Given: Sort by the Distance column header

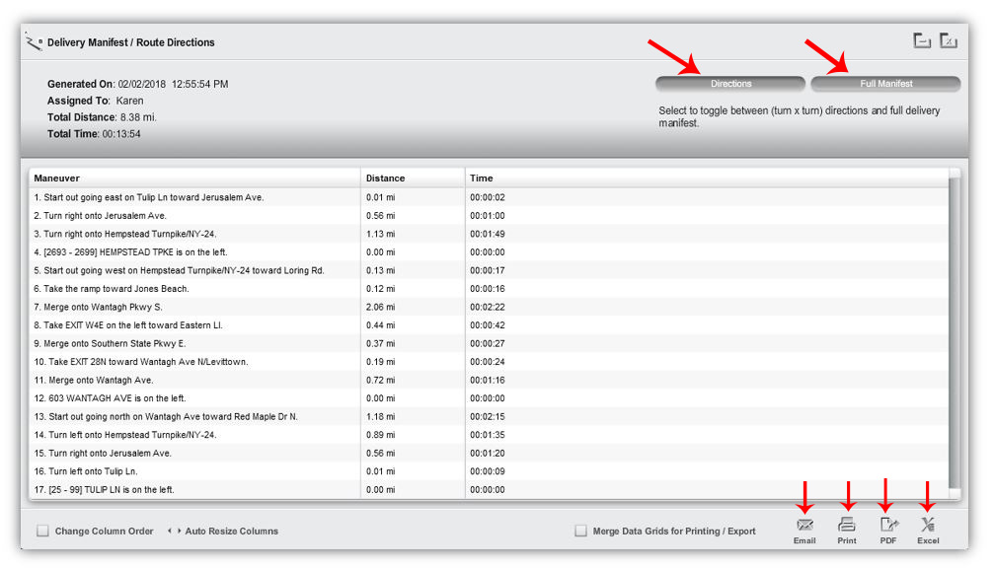Looking at the screenshot, I should pos(413,178).
